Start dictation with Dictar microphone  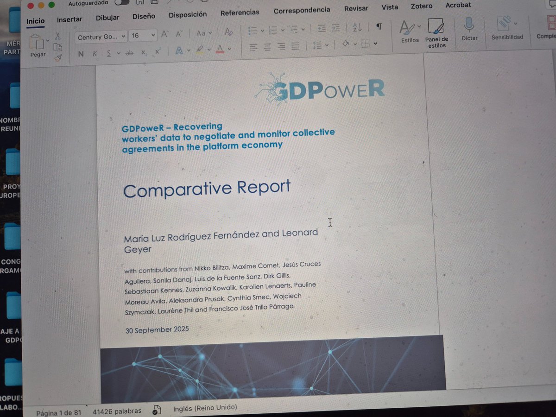click(469, 29)
